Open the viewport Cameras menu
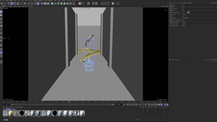The image size is (217, 122). click(x=10, y=6)
